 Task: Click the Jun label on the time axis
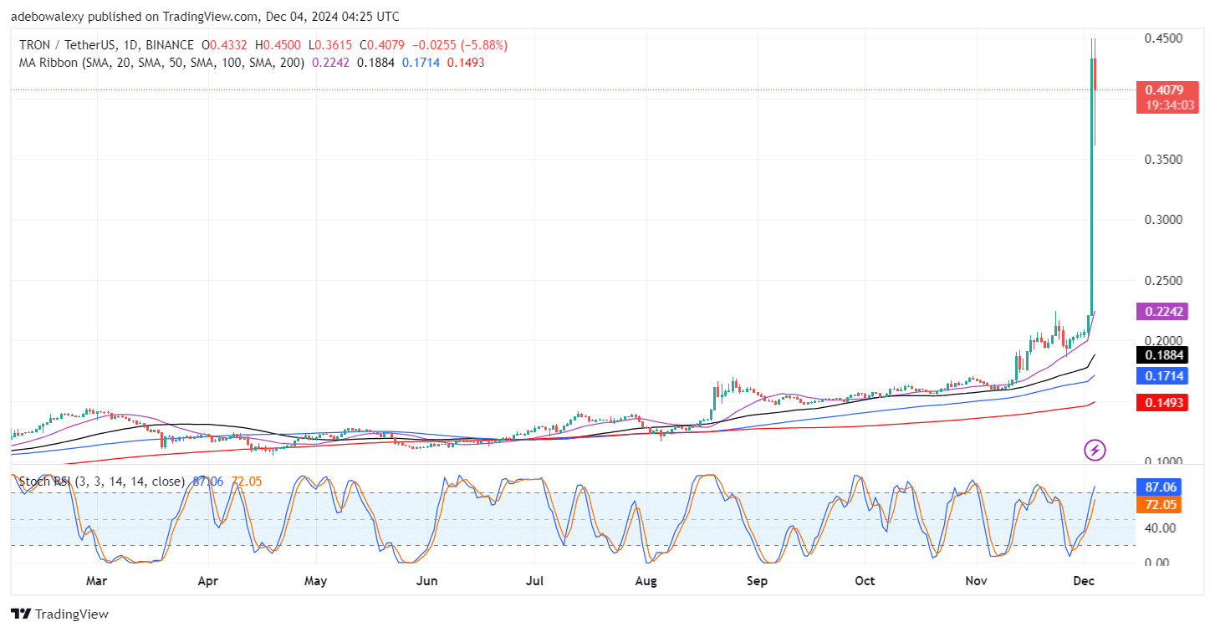tap(426, 580)
